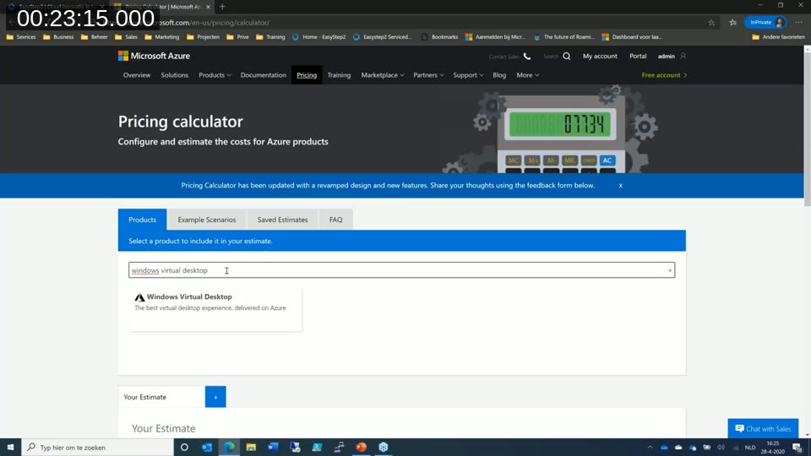The height and width of the screenshot is (456, 811).
Task: Switch to Saved Estimates tab
Action: (282, 220)
